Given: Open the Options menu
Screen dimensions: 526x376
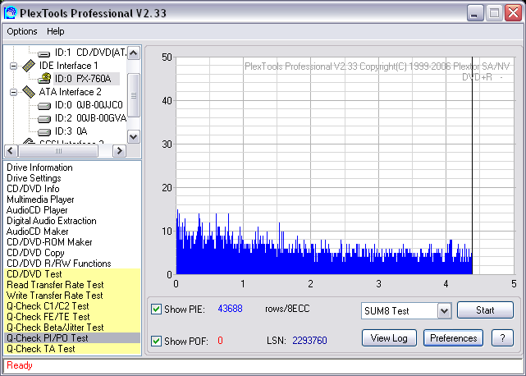Looking at the screenshot, I should pos(22,31).
